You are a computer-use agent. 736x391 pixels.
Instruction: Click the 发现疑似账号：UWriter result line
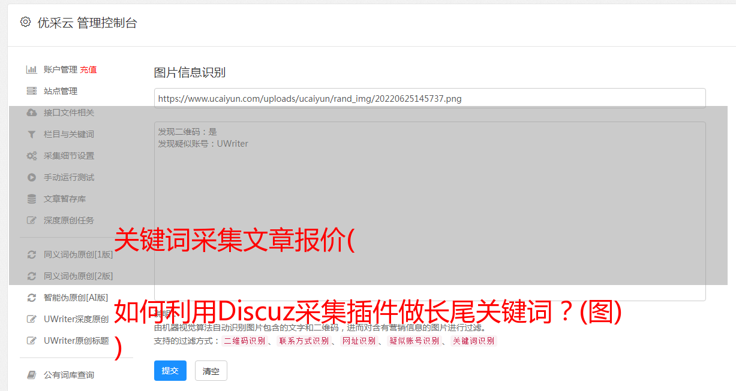click(203, 144)
